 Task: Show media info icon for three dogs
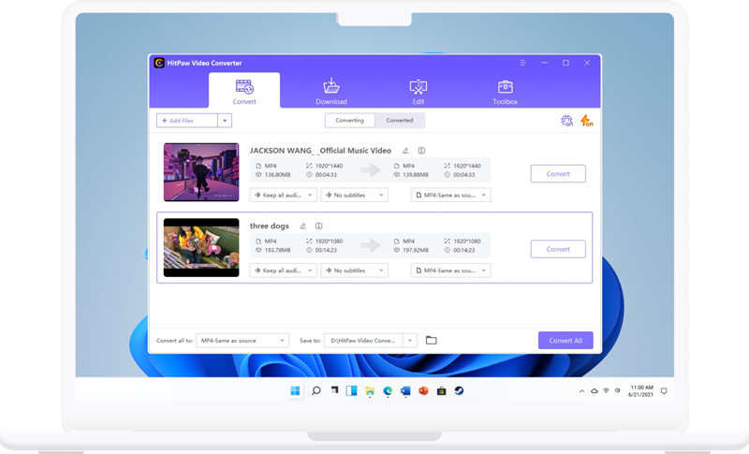click(318, 226)
